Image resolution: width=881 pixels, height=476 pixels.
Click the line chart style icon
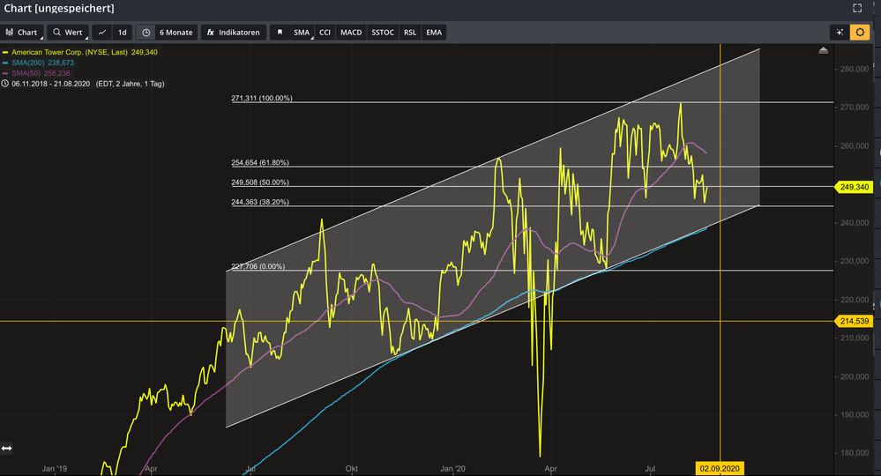click(x=102, y=33)
